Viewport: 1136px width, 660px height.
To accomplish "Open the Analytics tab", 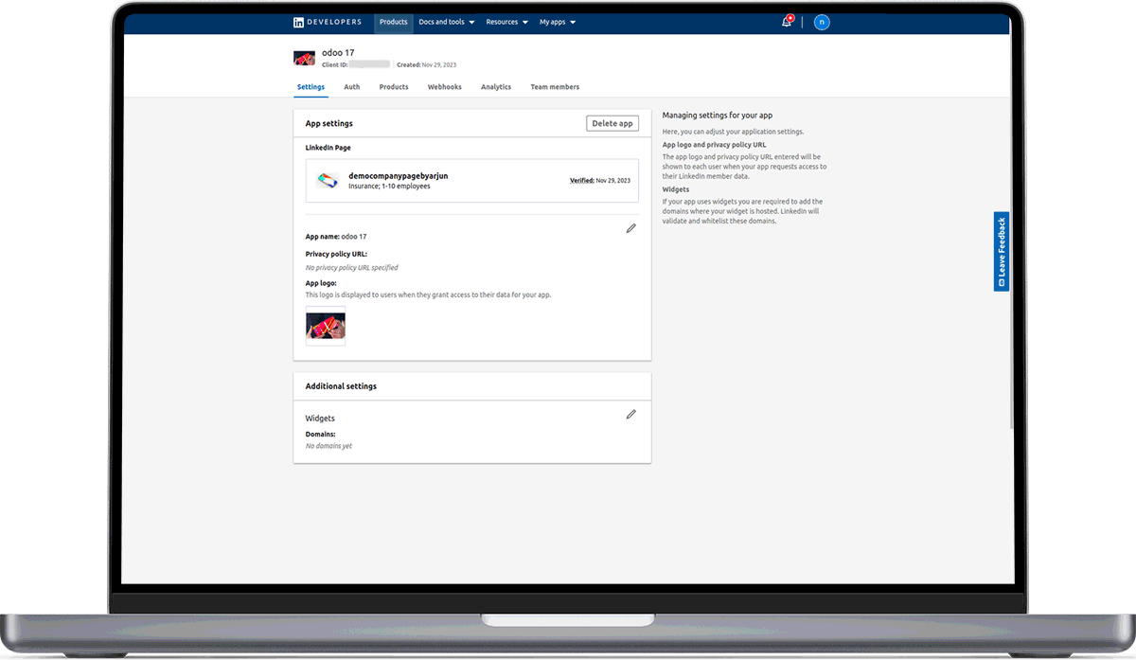I will click(496, 87).
